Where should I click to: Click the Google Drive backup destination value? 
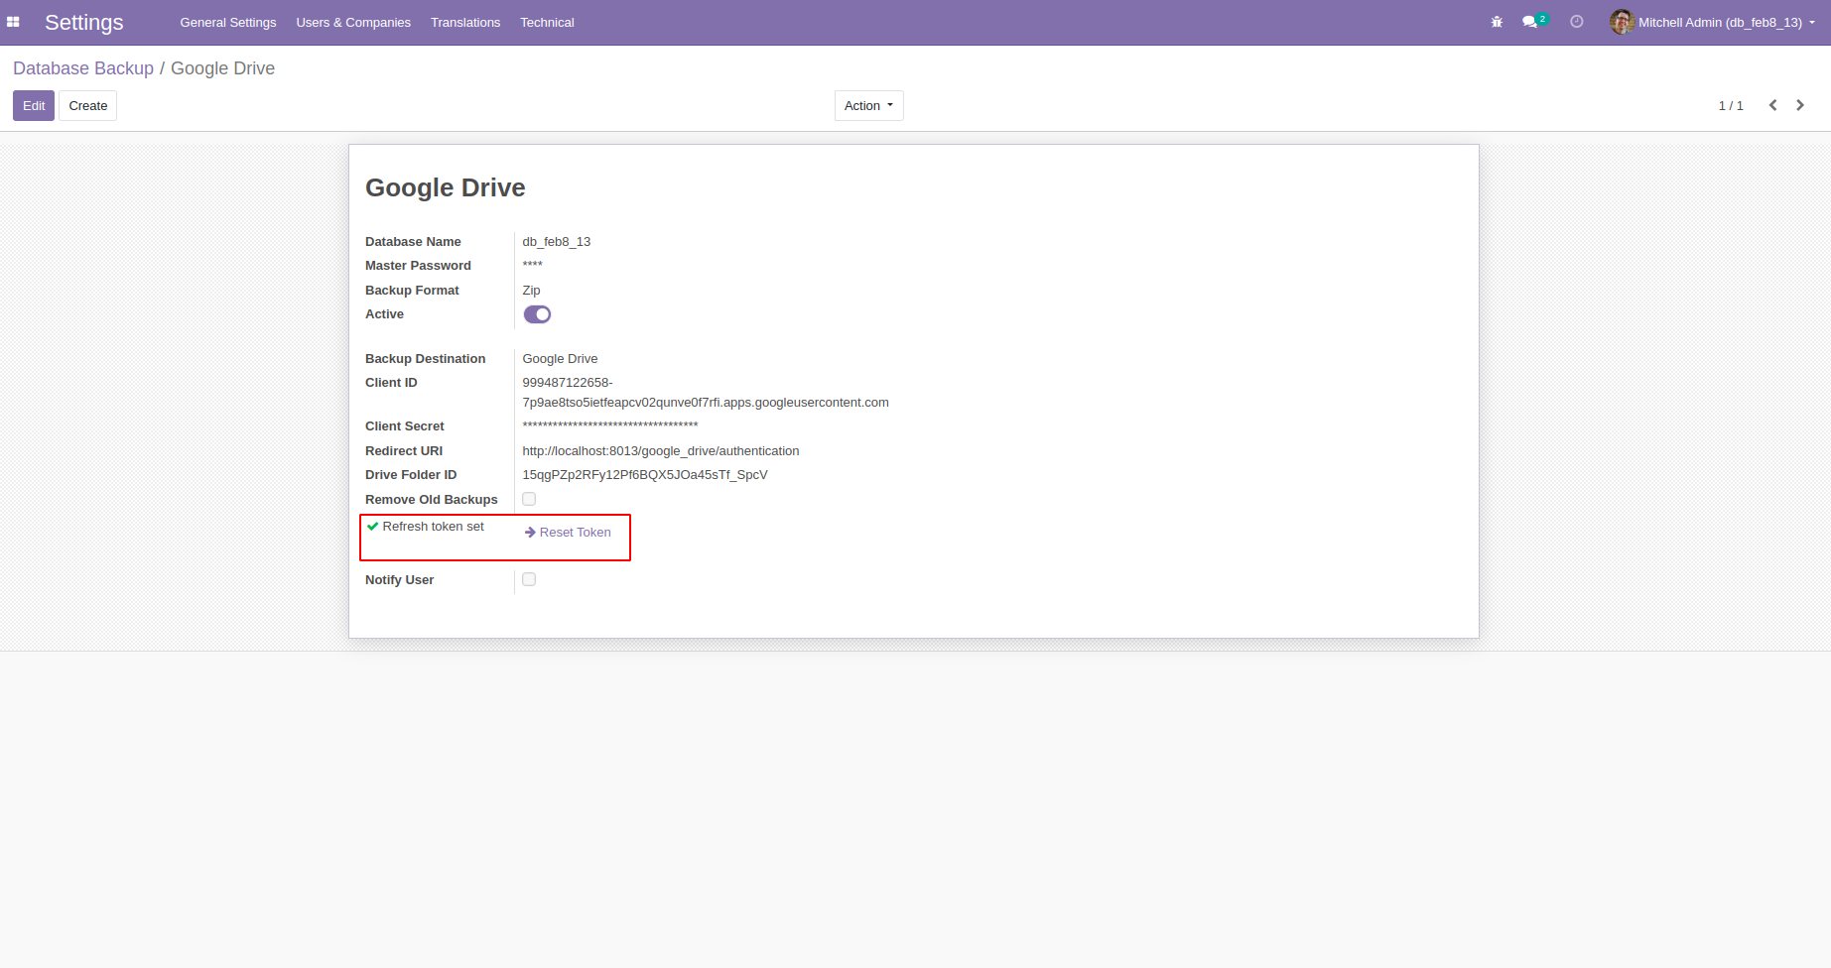[561, 359]
